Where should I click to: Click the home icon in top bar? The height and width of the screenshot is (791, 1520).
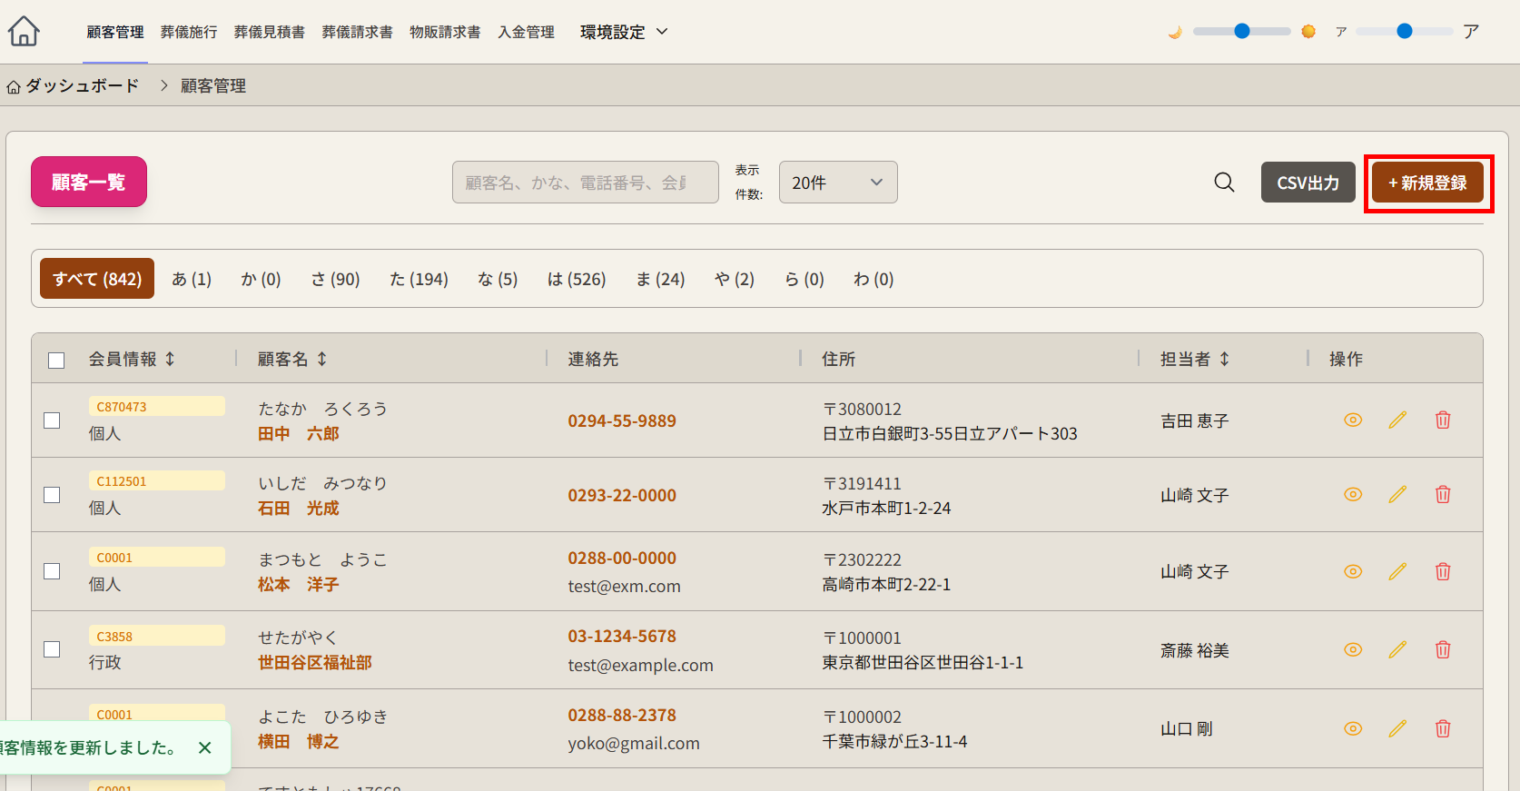[x=24, y=32]
